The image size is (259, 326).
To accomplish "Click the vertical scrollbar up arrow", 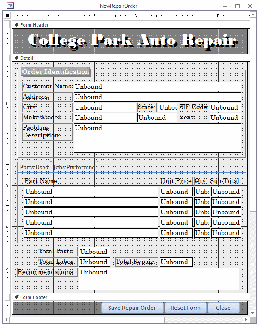I will [x=253, y=15].
